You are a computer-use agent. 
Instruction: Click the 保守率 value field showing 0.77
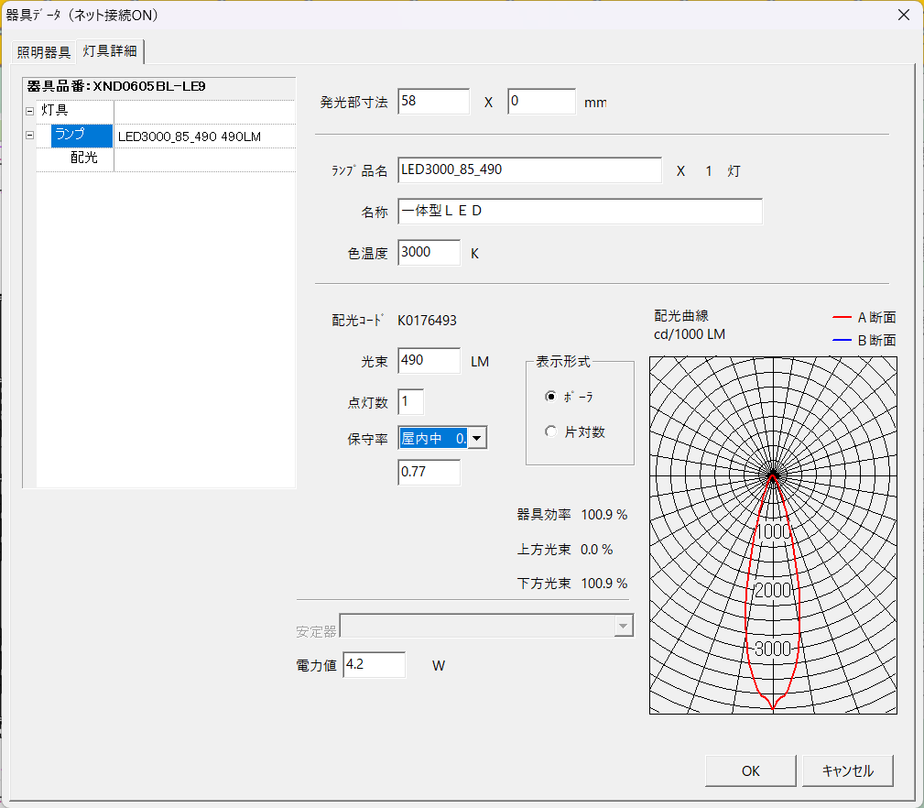tap(429, 472)
